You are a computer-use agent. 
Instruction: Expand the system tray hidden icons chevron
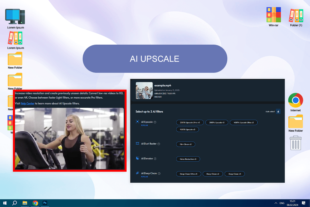coord(276,203)
